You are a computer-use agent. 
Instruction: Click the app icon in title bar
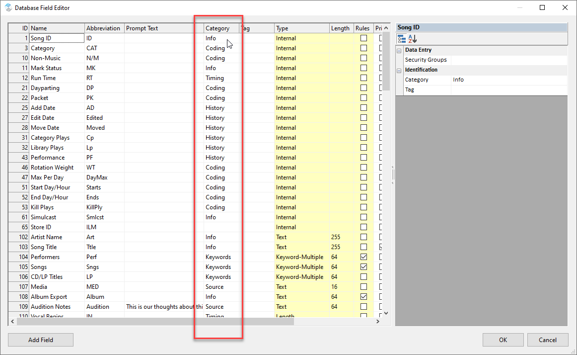tap(8, 7)
